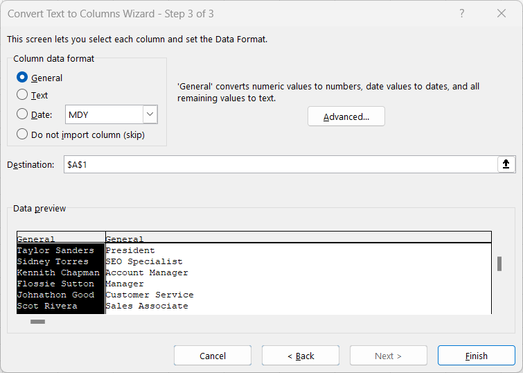Go back to the previous wizard step
The height and width of the screenshot is (373, 523).
301,356
